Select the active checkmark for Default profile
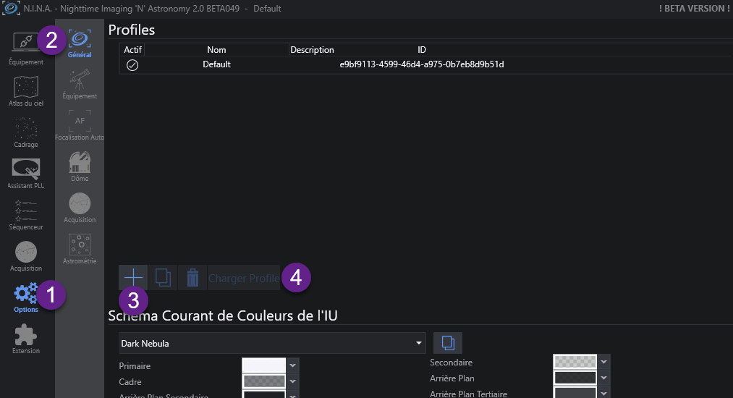The image size is (733, 398). (132, 65)
